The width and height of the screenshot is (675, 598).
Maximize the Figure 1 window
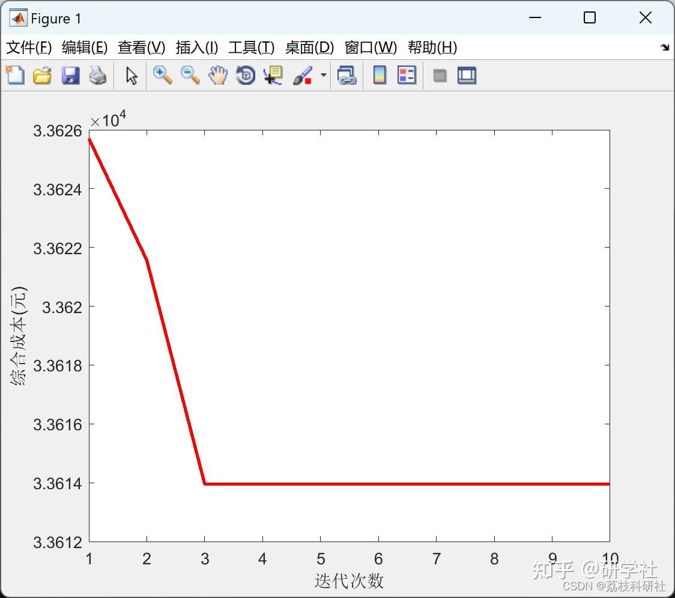coord(589,17)
